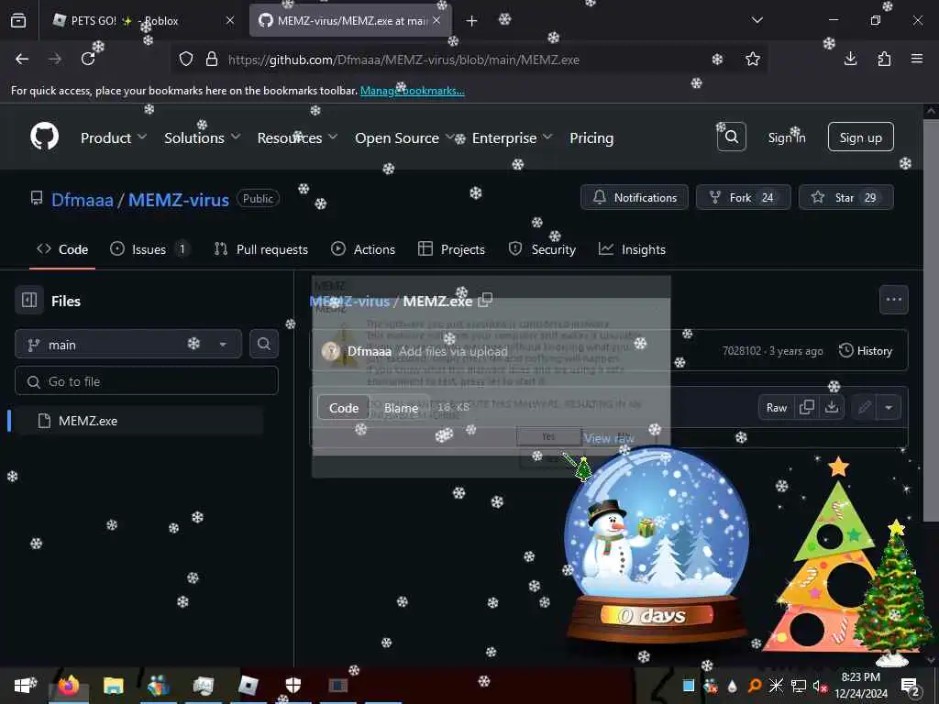Open Firefox from the taskbar

coord(69,686)
